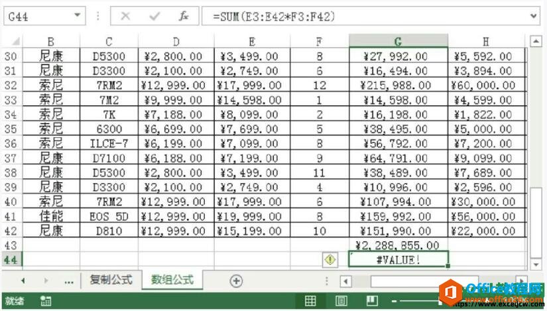Click quantity 11 in row 38
547x311 pixels.
tap(319, 173)
